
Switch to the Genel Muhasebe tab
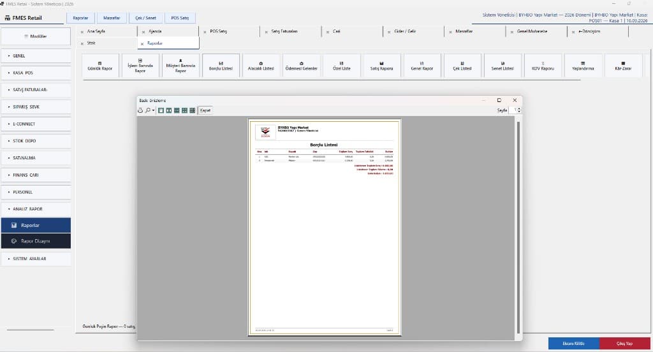click(x=537, y=31)
